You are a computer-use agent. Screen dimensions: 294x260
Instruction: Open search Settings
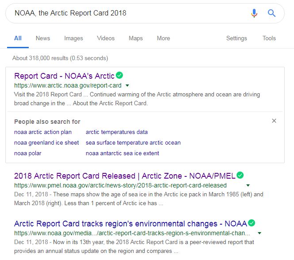coord(237,38)
